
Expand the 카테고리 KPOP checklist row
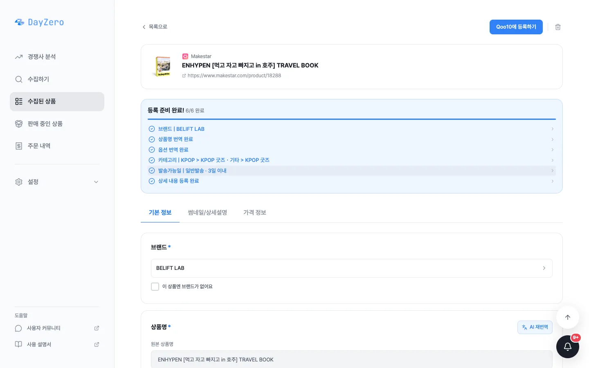pyautogui.click(x=352, y=160)
